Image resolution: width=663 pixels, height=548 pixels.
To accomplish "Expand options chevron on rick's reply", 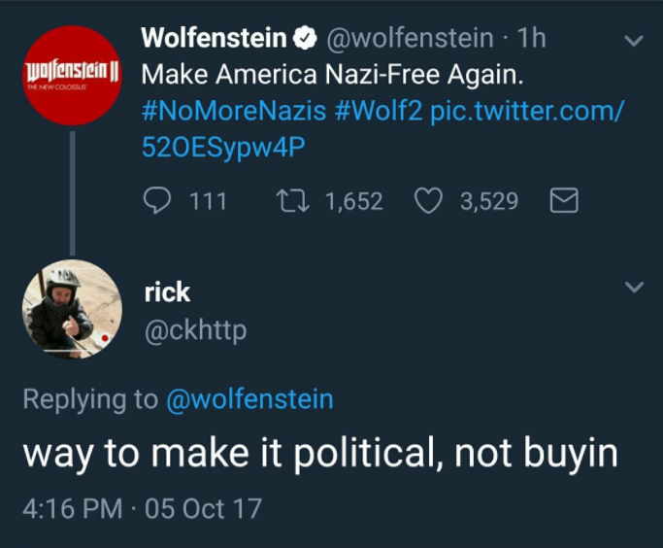I will (633, 289).
